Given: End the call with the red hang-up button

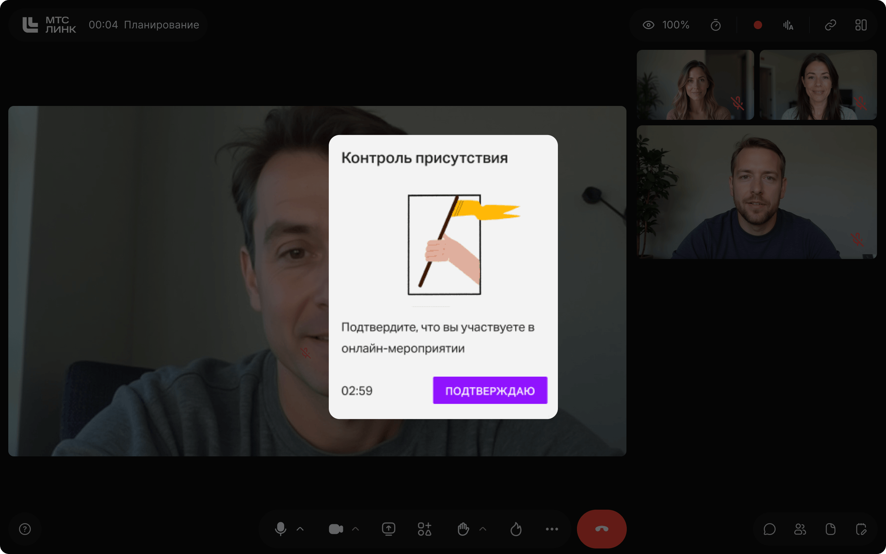Looking at the screenshot, I should pos(602,529).
